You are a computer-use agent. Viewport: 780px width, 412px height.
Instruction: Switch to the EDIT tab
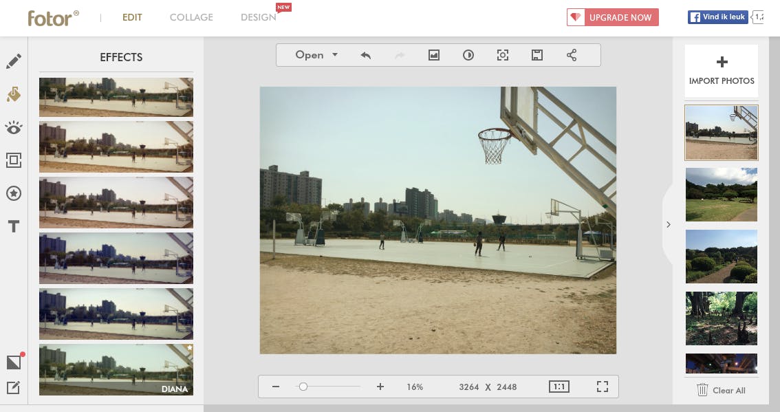click(x=132, y=17)
